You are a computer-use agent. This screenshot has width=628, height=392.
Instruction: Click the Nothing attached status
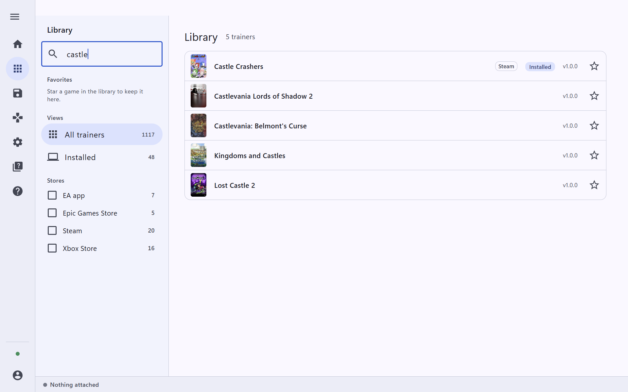[x=71, y=385]
